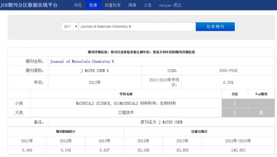Open the year selection dropdown

click(70, 27)
